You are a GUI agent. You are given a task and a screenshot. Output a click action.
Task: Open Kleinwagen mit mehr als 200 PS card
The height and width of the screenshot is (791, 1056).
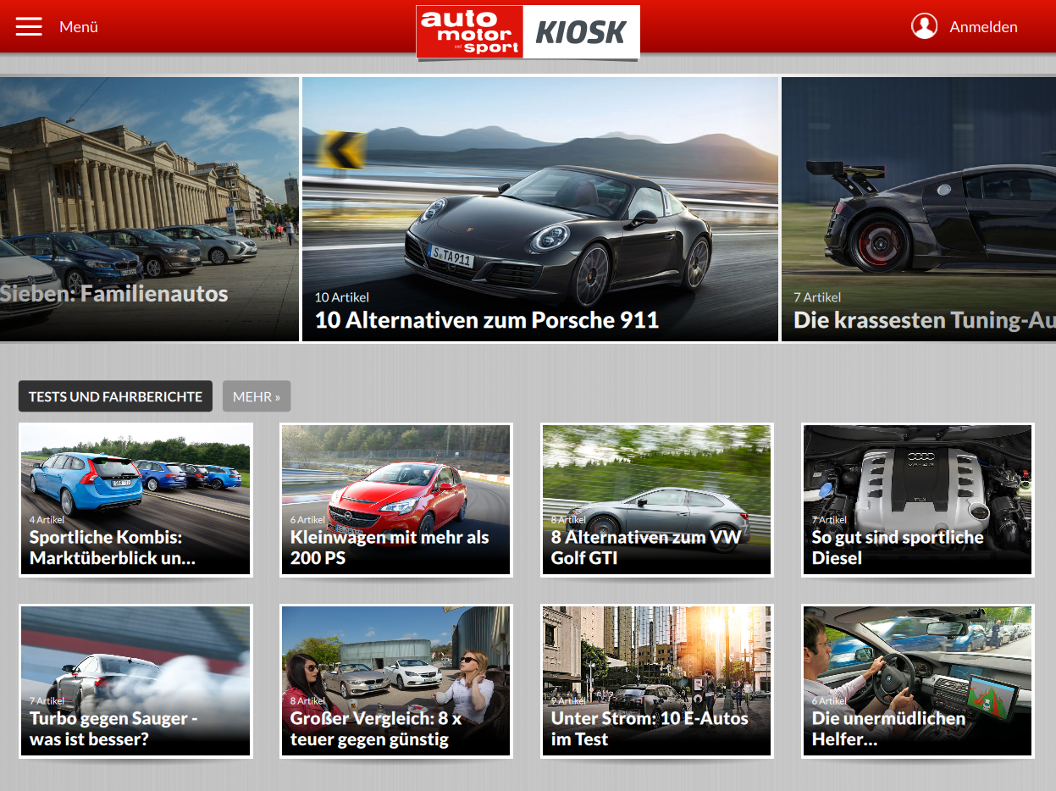pyautogui.click(x=396, y=500)
